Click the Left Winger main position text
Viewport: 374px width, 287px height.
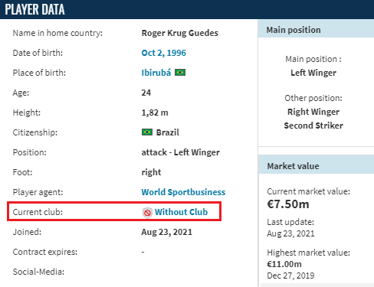coord(313,73)
